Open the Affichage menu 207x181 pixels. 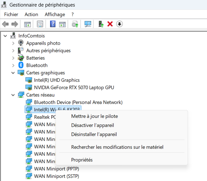pos(55,14)
